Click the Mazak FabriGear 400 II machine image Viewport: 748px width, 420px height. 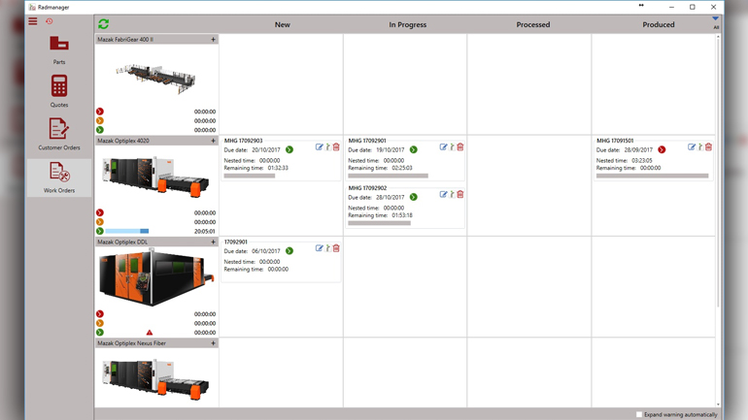(156, 78)
